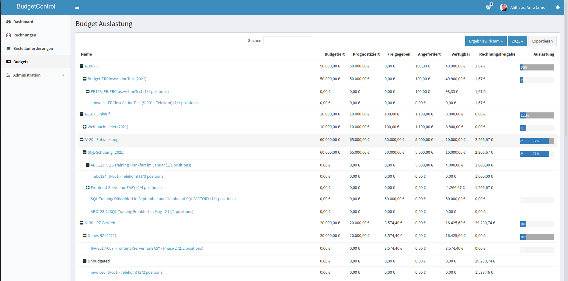Click the A100 - ICT Auslastung progress bar
The width and height of the screenshot is (568, 281).
[x=537, y=67]
